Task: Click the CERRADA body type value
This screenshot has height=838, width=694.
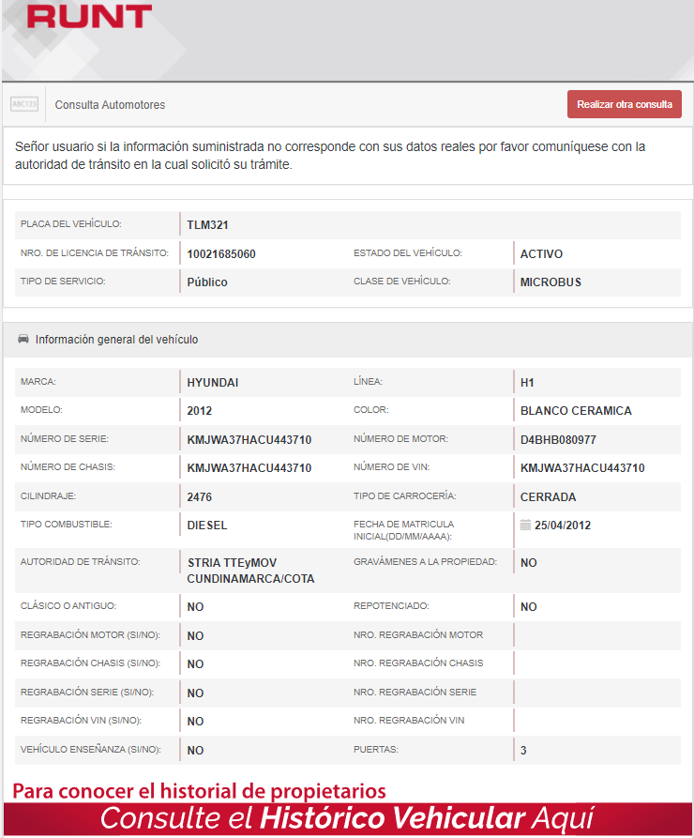Action: [548, 496]
